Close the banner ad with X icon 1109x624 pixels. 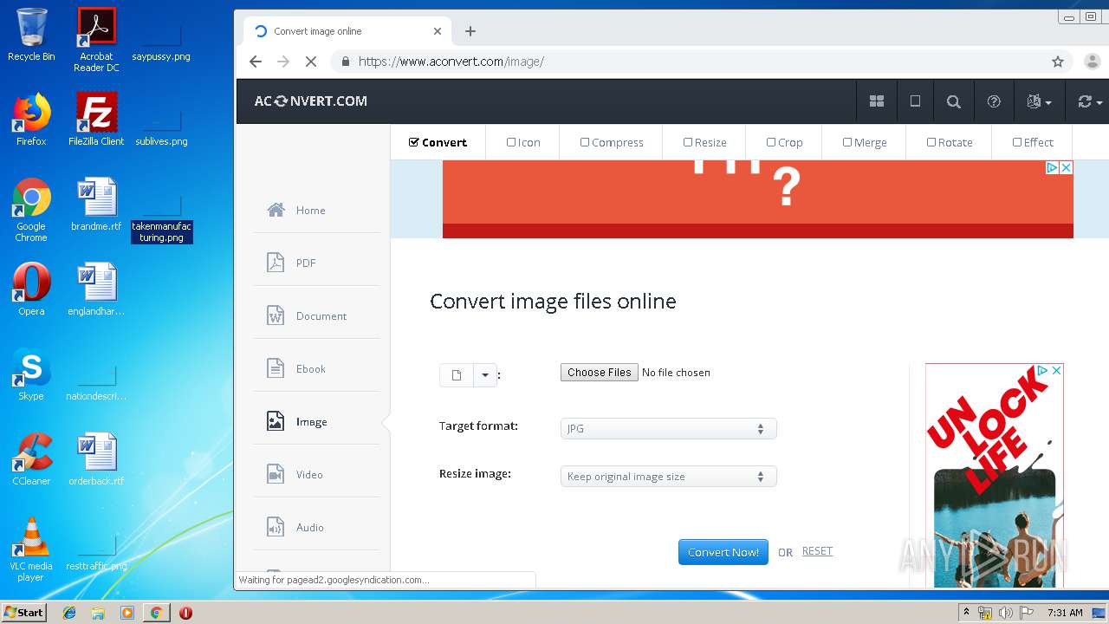1067,167
